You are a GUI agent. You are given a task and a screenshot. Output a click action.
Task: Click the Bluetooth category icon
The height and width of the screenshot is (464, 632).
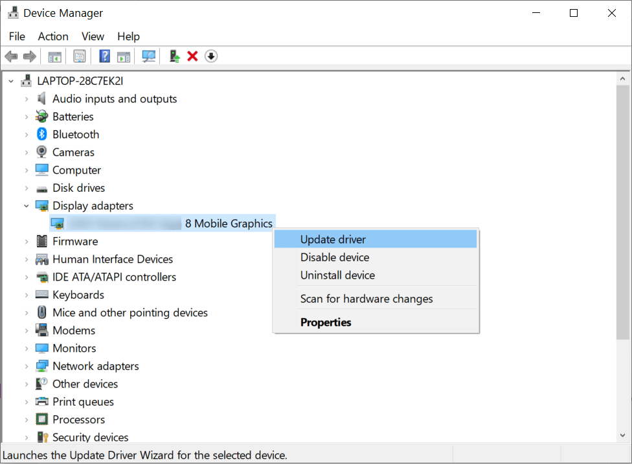41,134
